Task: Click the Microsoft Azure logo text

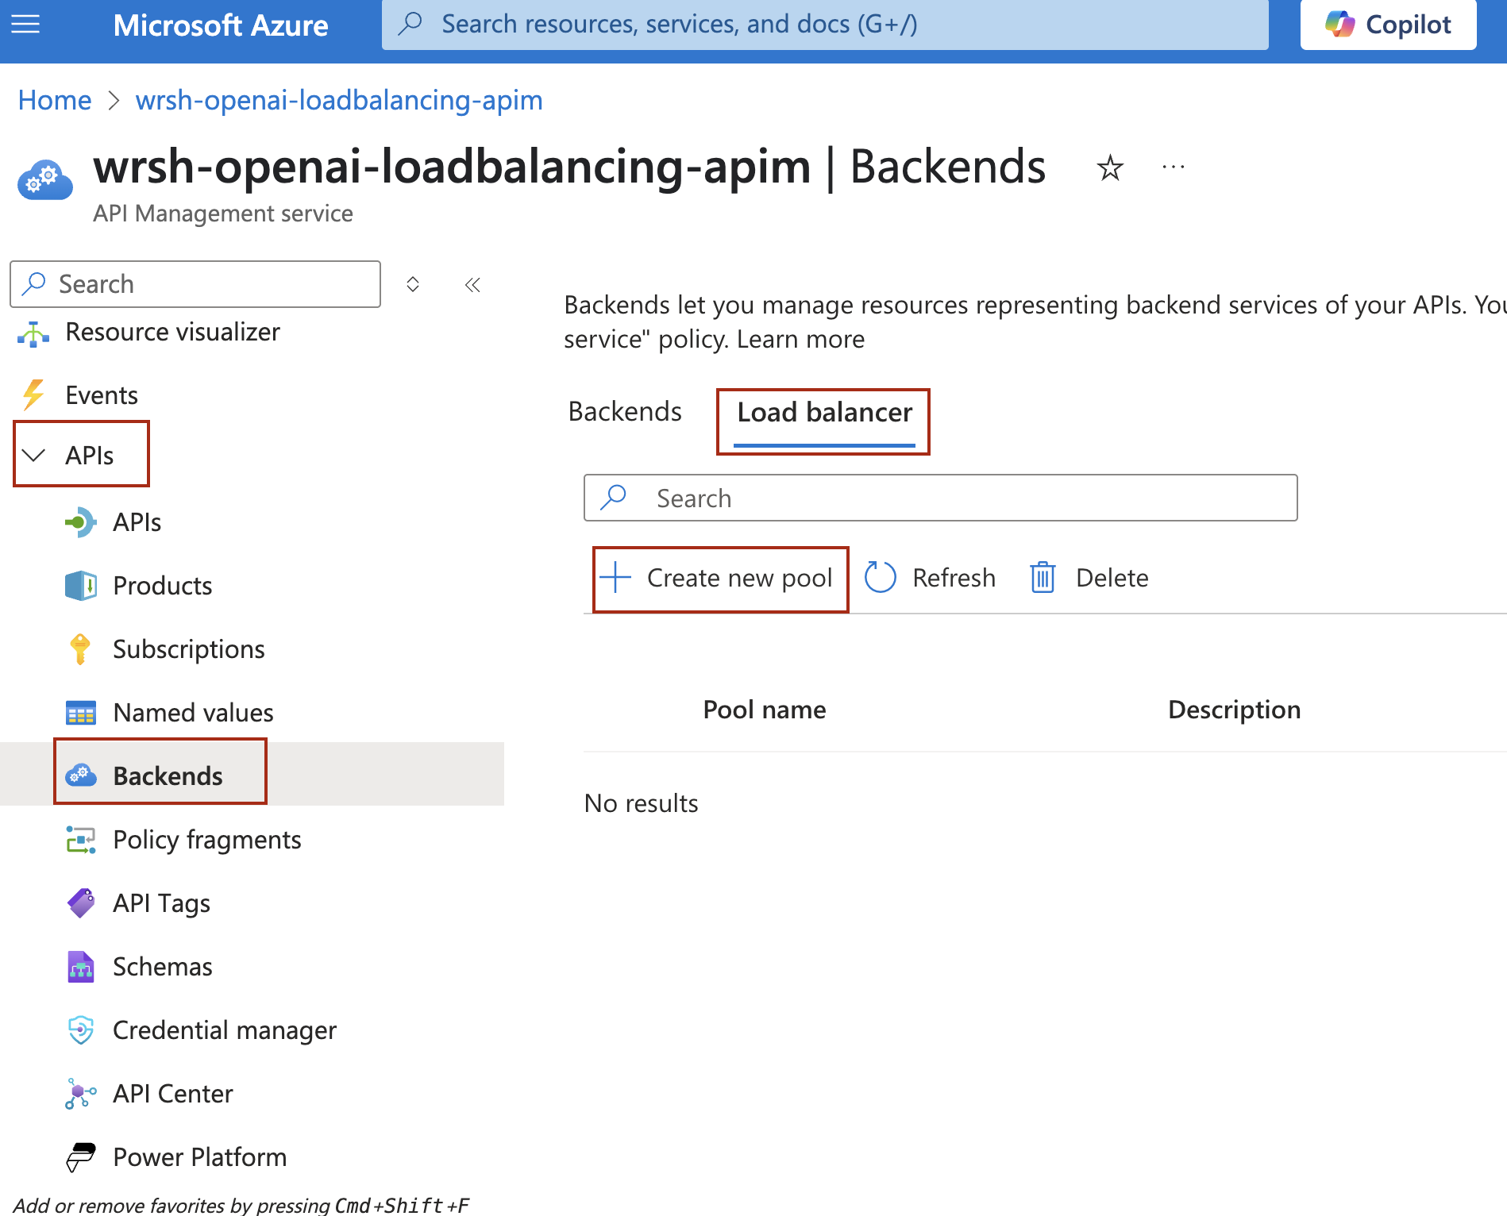Action: point(221,25)
